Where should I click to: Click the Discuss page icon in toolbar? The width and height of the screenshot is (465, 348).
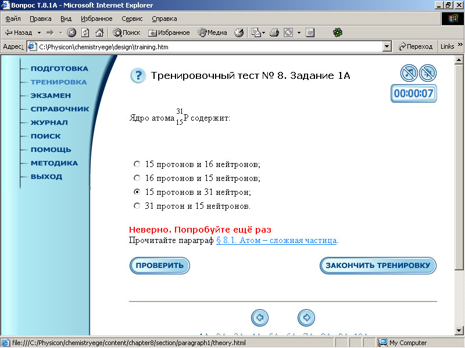coord(310,32)
